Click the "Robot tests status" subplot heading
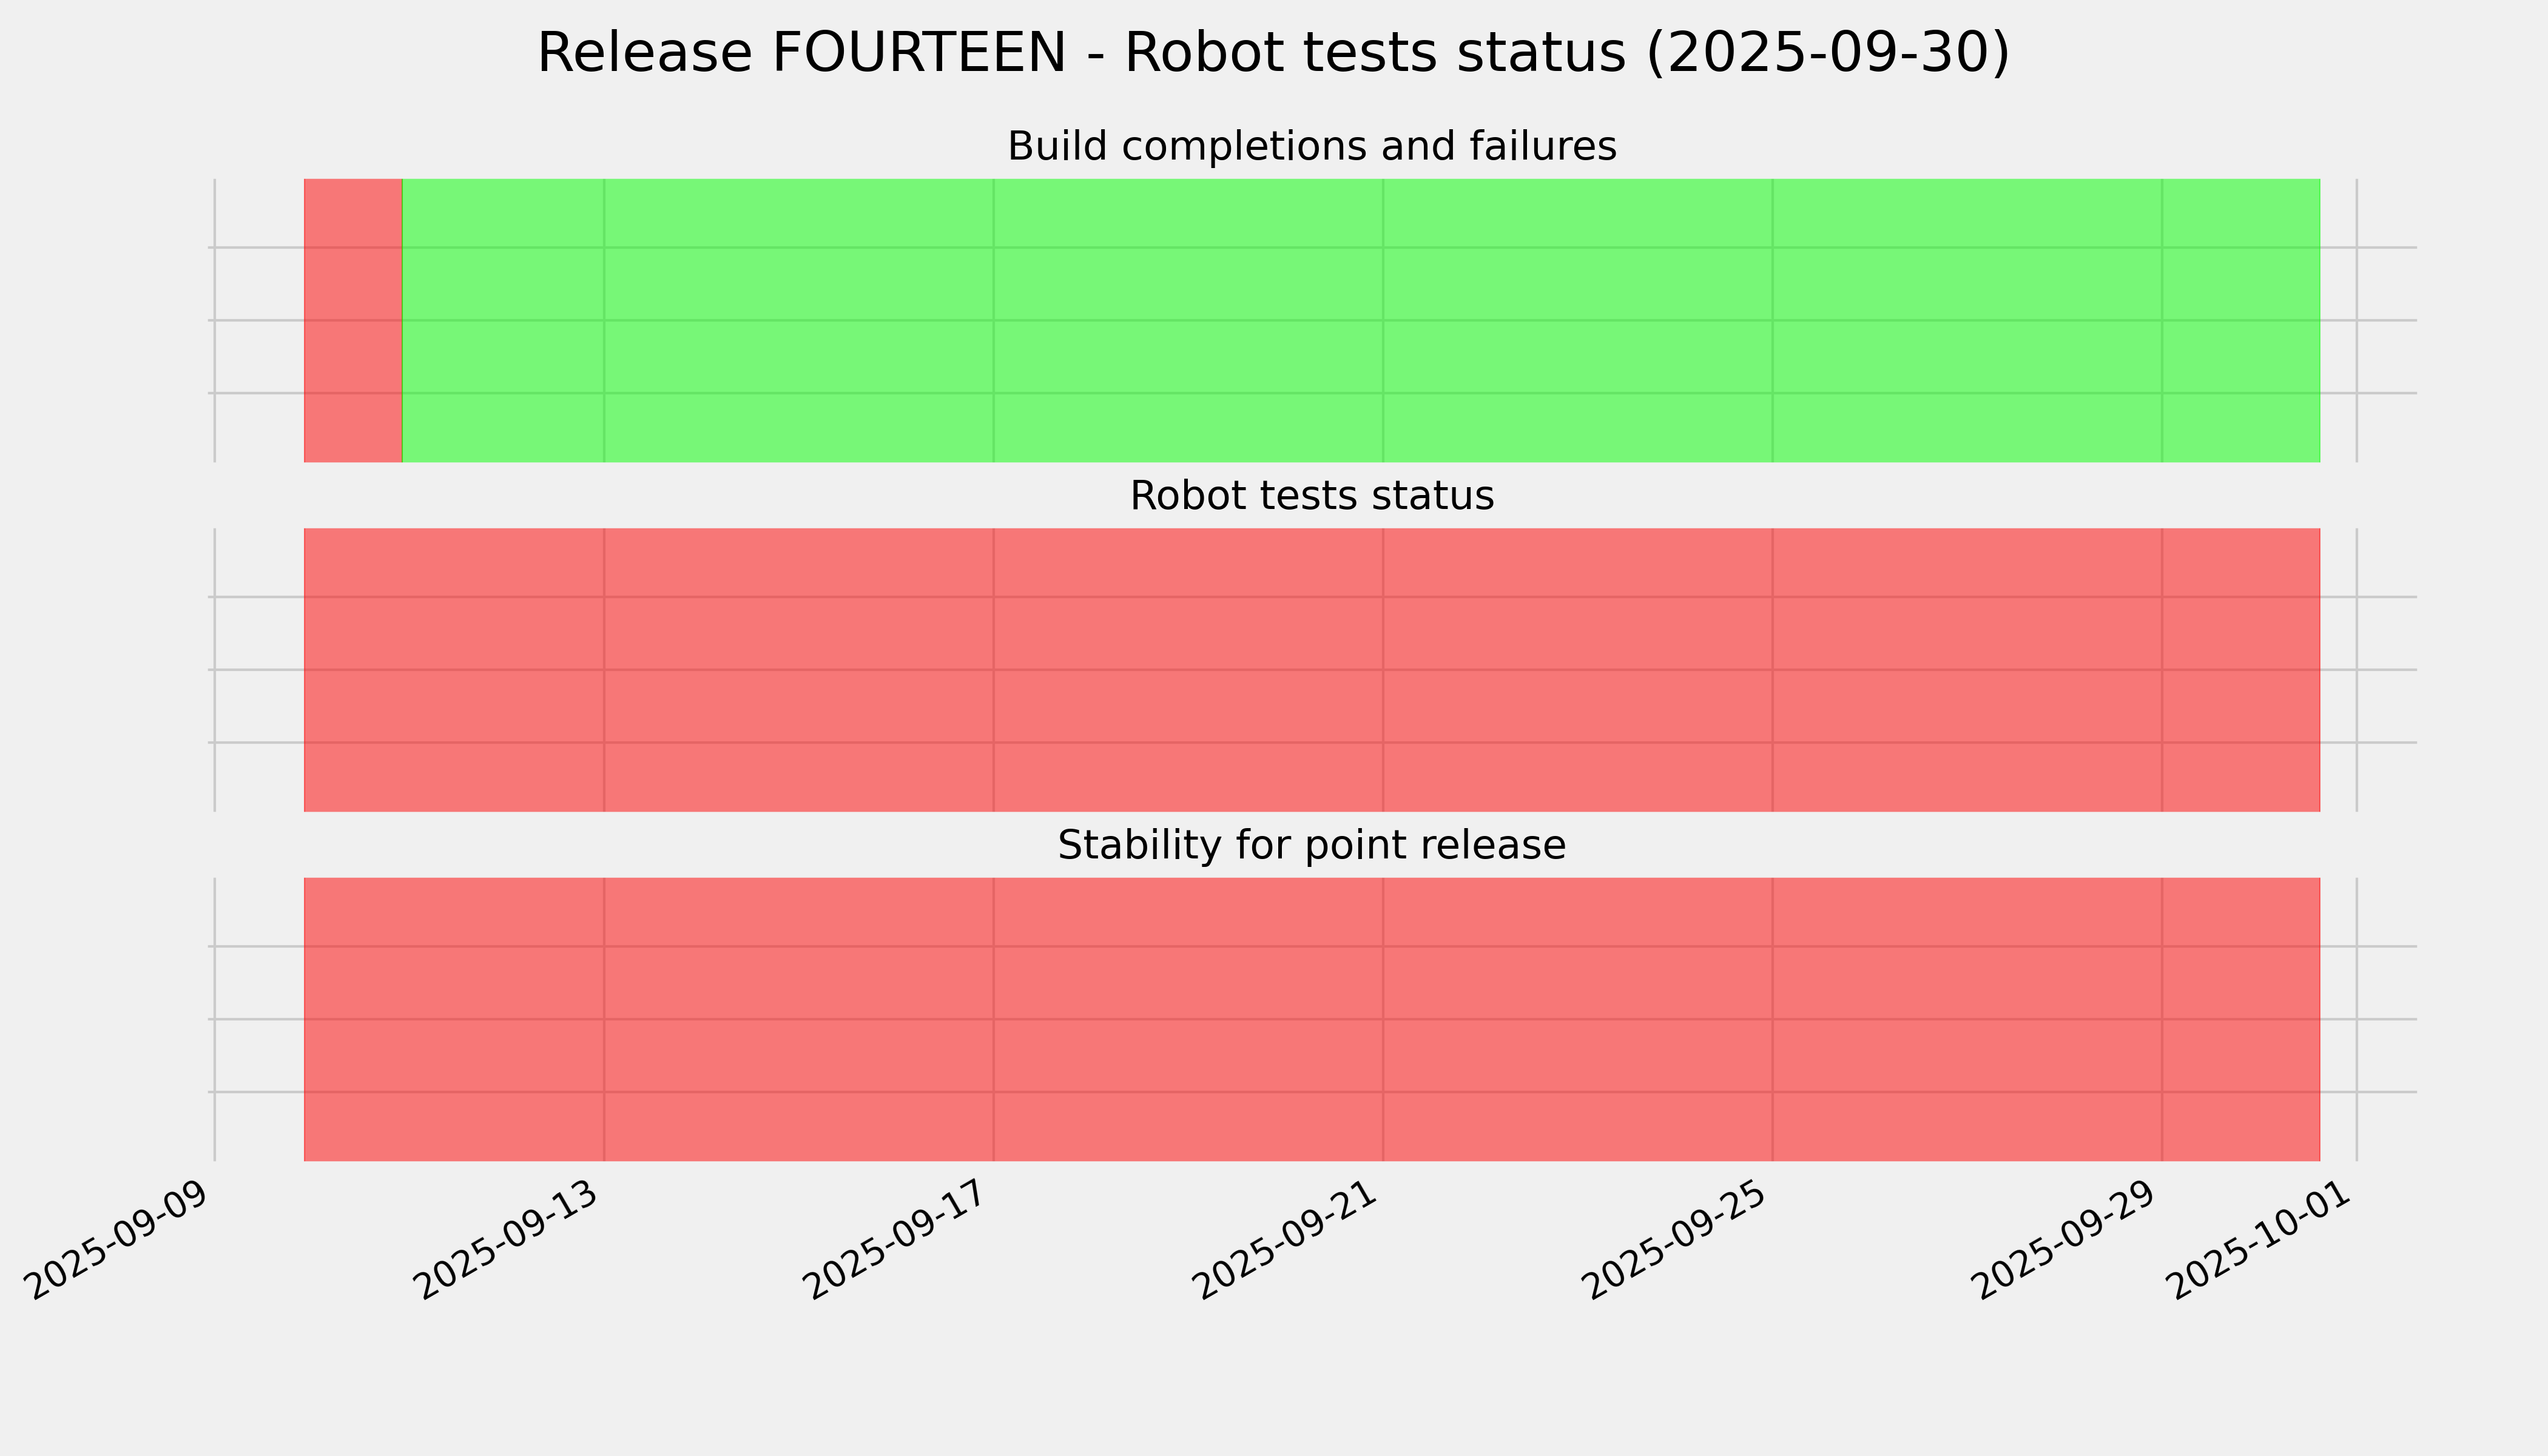The height and width of the screenshot is (1456, 2548). click(1311, 496)
